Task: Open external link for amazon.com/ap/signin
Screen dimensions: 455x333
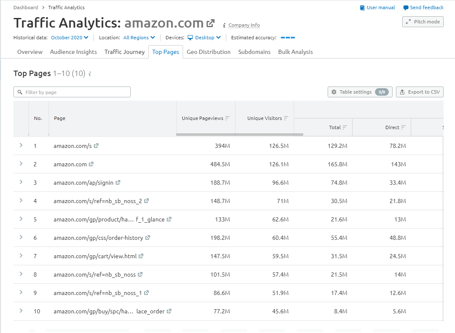Action: point(118,183)
